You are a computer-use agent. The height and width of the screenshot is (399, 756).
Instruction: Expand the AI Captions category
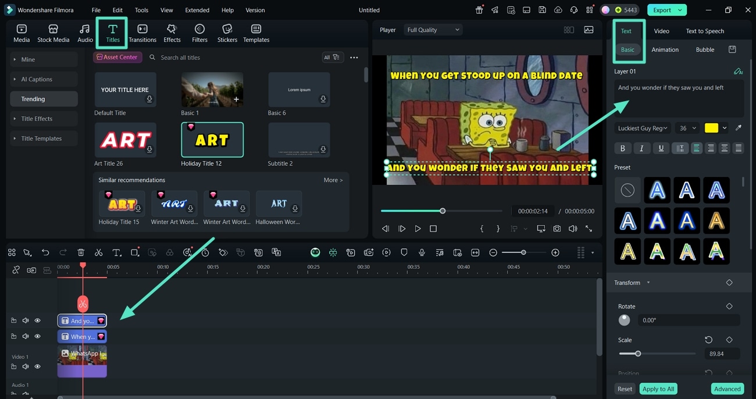44,79
